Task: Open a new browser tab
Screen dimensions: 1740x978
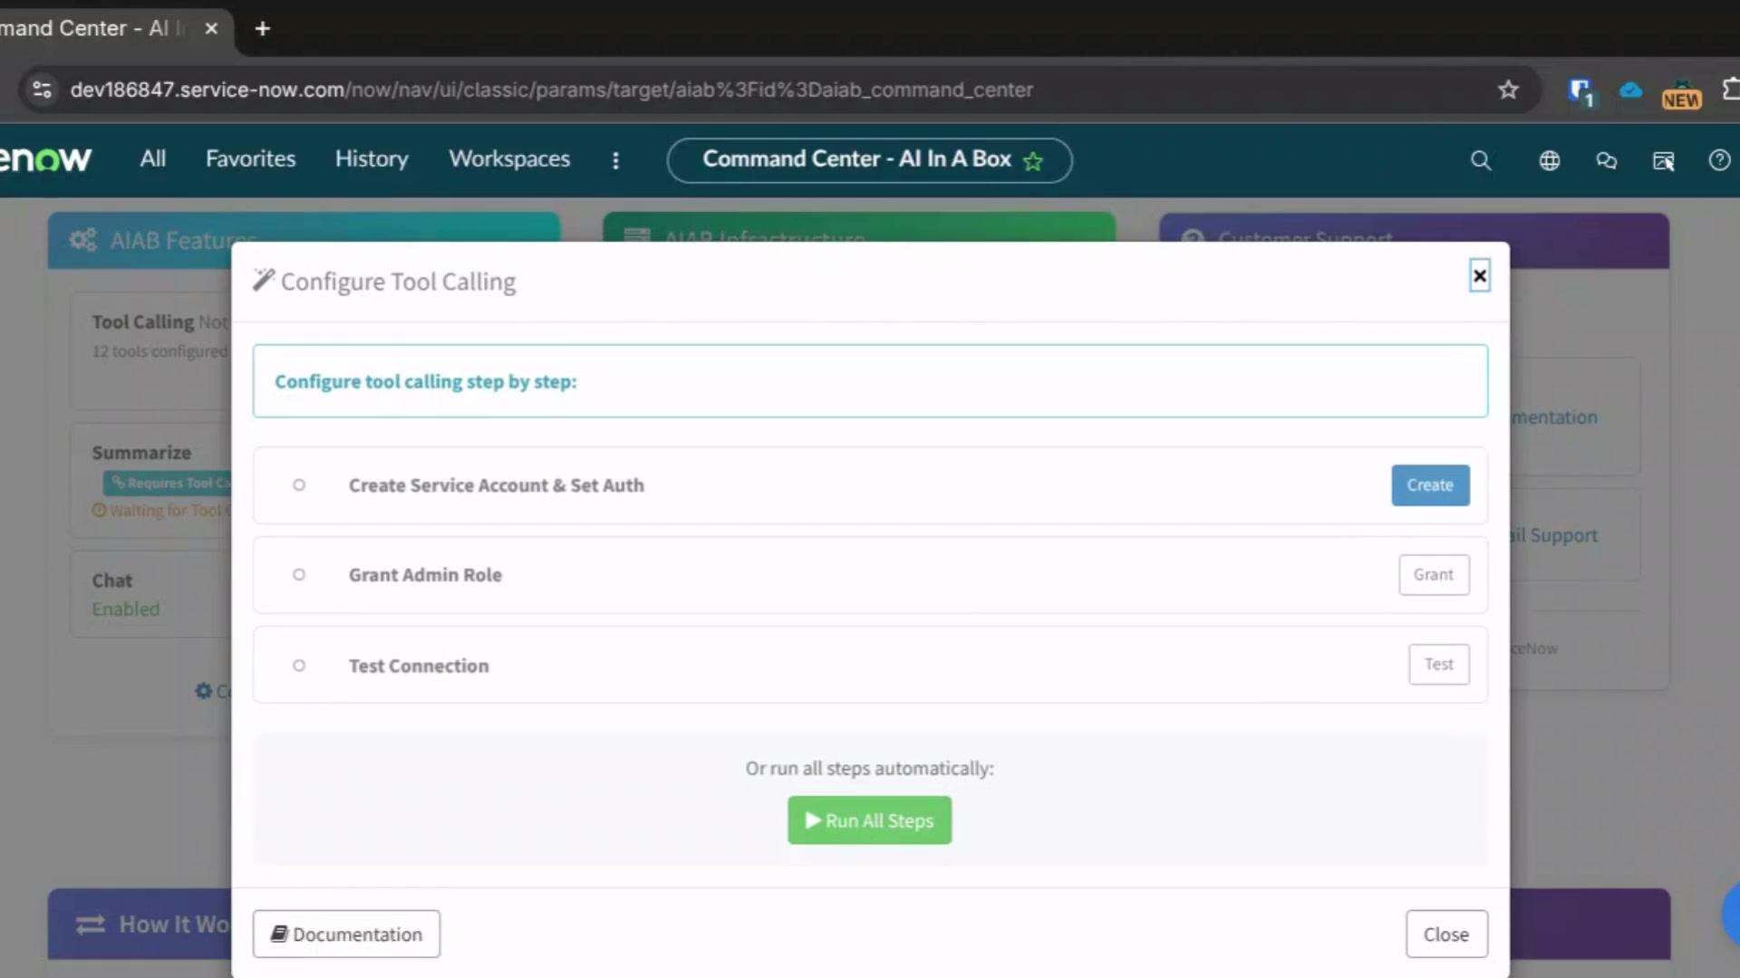Action: click(x=263, y=29)
